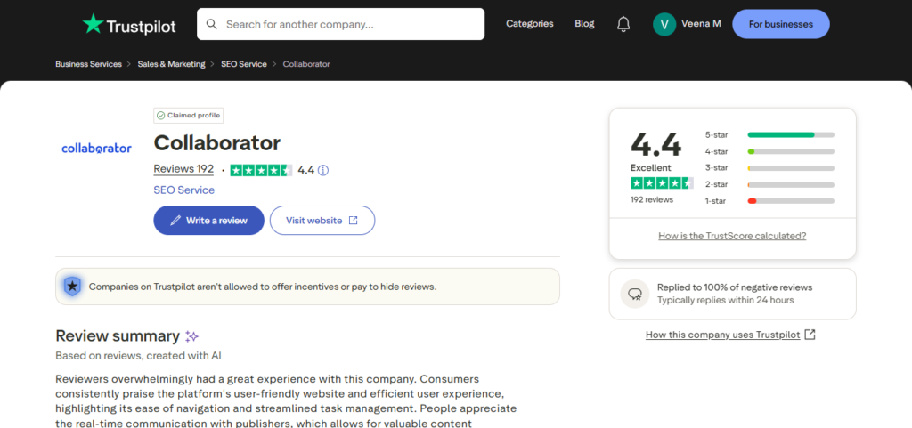Open the Categories menu
Viewport: 912px width, 428px height.
click(x=529, y=24)
